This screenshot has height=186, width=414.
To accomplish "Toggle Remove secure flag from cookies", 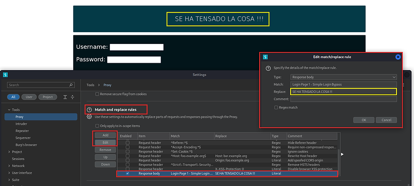I will 97,94.
